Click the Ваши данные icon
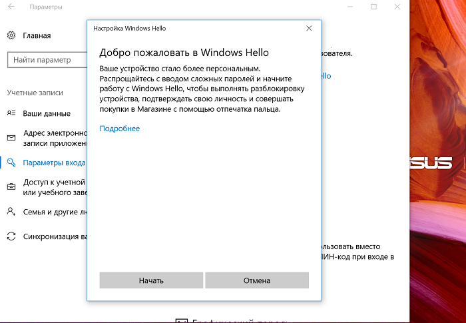 [11, 113]
